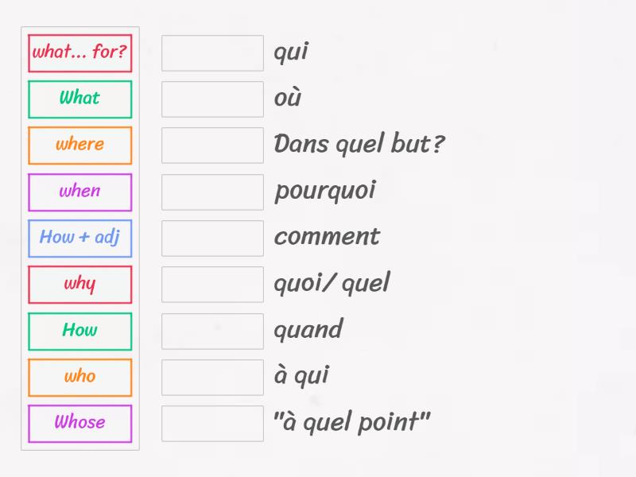This screenshot has width=636, height=477.
Task: Click the "pourquoi" label text
Action: 326,192
